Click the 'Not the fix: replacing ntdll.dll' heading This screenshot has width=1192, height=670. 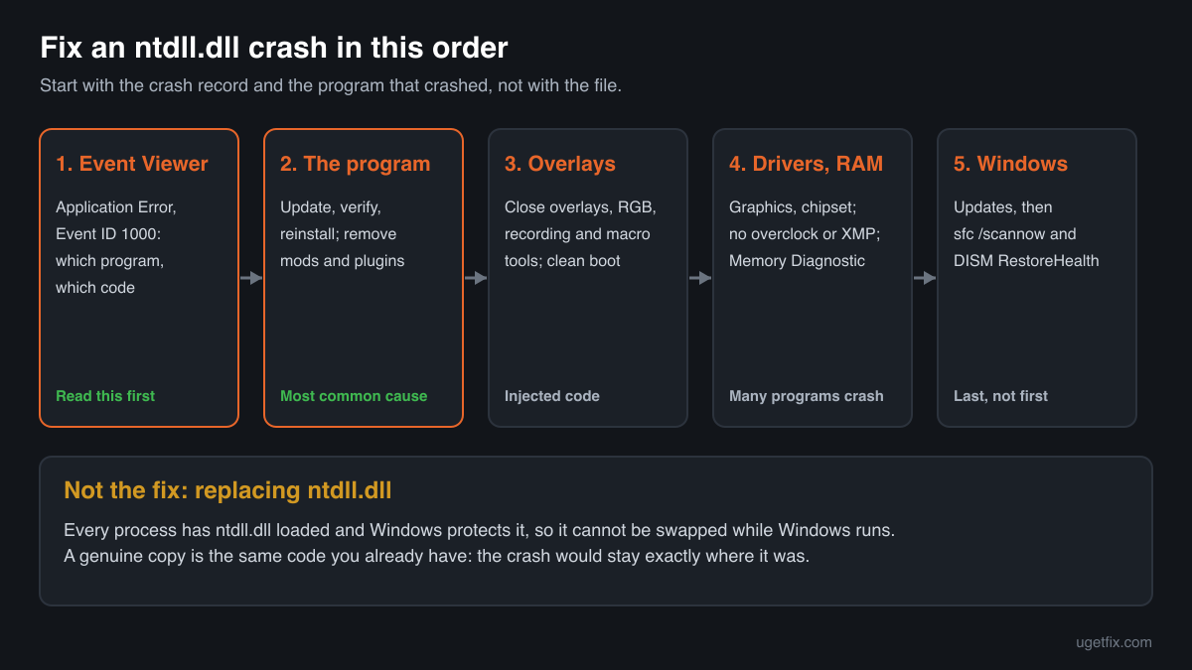(227, 490)
